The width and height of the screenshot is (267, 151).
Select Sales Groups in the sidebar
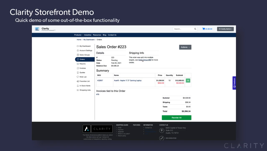point(85,55)
